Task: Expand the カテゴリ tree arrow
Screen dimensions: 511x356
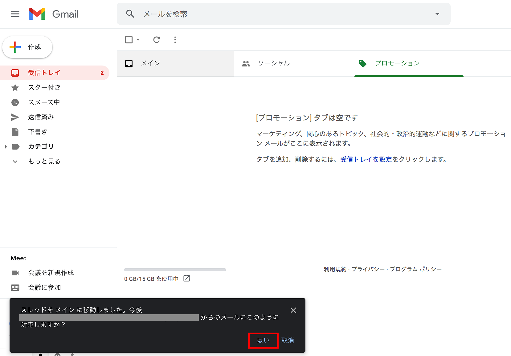Action: (x=6, y=147)
